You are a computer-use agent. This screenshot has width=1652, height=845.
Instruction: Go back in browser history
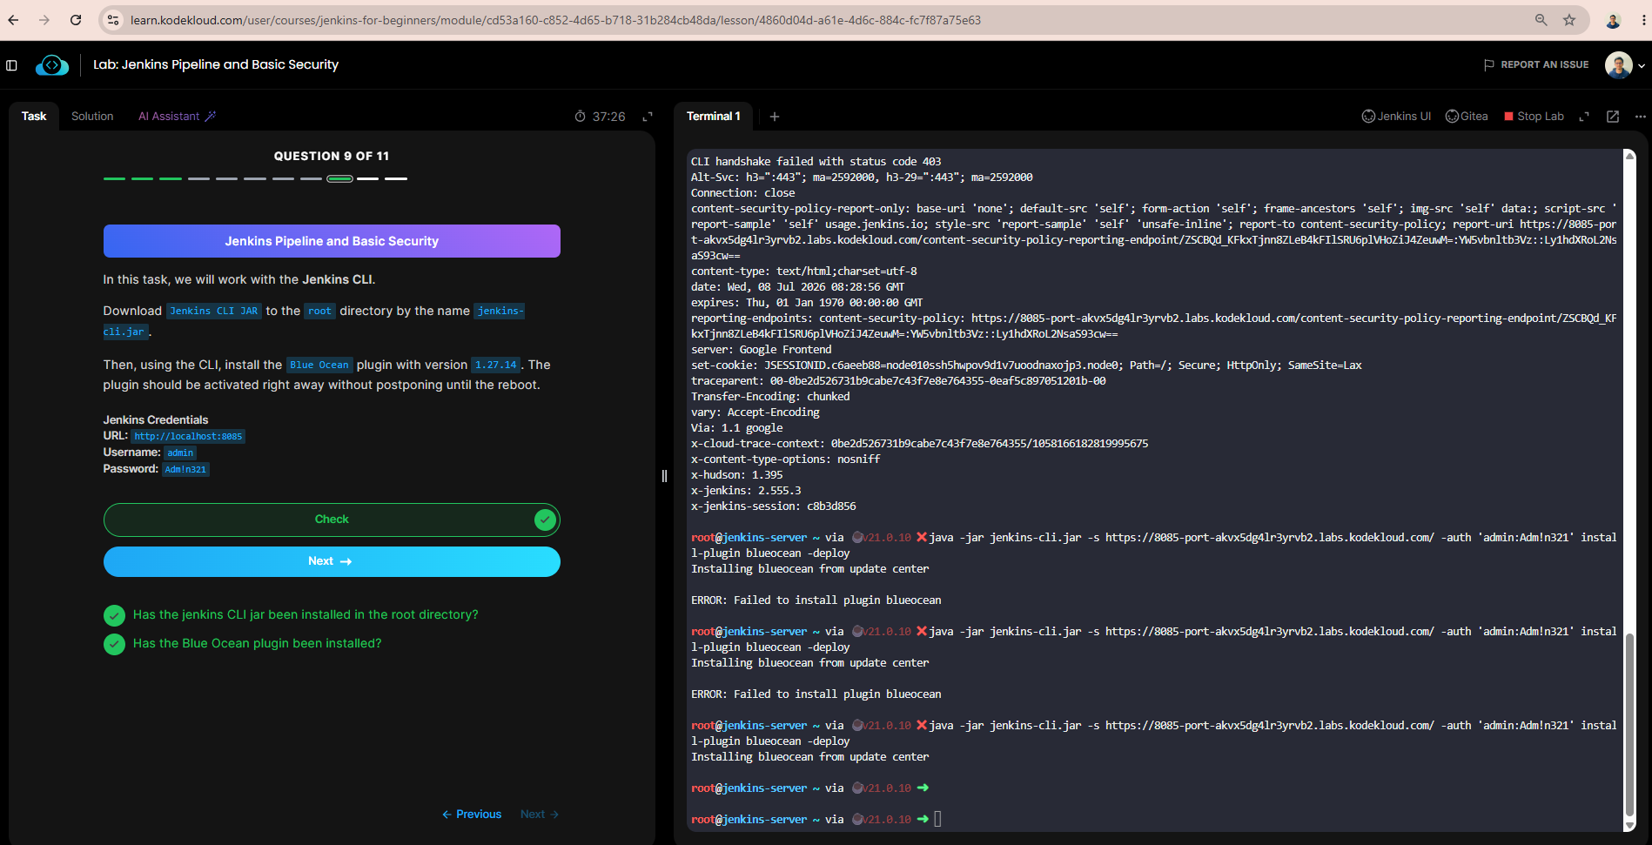(14, 20)
